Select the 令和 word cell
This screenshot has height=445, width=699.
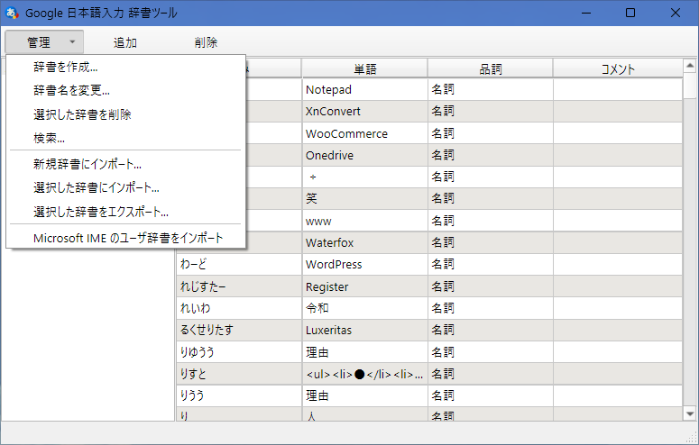click(364, 308)
